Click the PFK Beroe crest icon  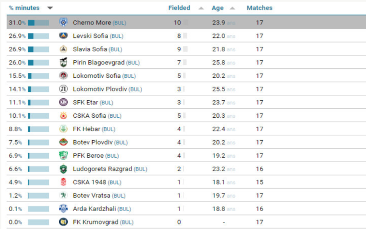click(63, 155)
